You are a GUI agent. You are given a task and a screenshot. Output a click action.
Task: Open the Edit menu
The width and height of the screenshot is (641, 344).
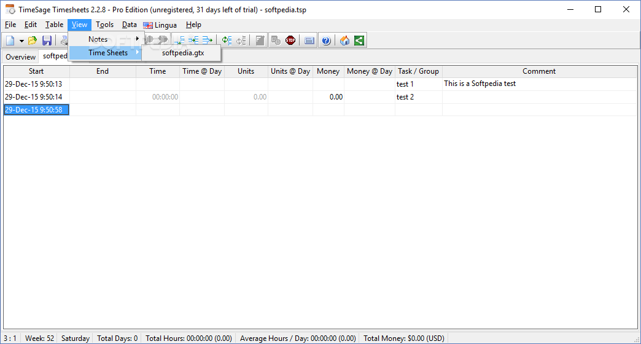30,25
